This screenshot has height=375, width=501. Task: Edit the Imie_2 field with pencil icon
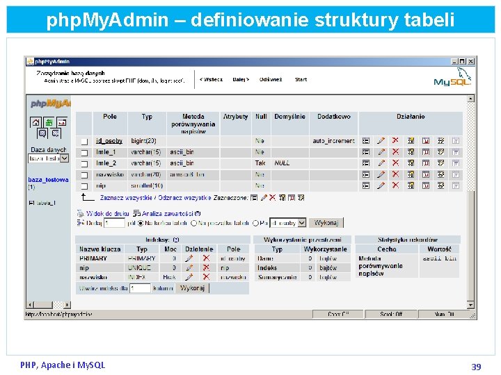381,163
